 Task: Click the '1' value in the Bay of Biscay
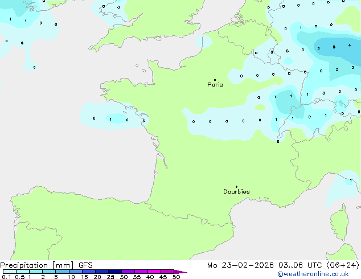pyautogui.click(x=110, y=119)
